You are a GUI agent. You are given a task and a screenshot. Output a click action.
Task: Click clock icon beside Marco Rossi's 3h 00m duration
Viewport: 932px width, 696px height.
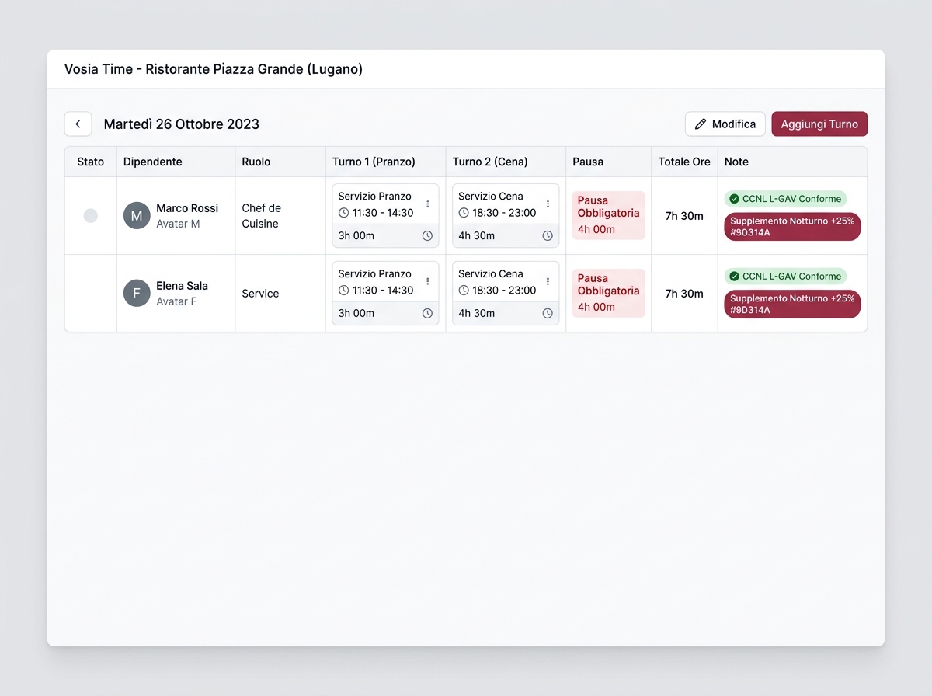pyautogui.click(x=427, y=236)
